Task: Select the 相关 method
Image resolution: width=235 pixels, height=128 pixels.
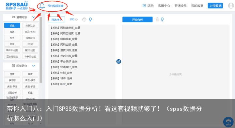Action: coord(12,38)
